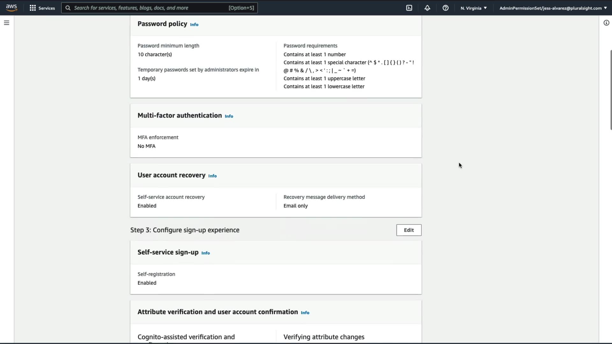Open User account recovery Info link
Viewport: 612px width, 344px height.
coord(212,176)
